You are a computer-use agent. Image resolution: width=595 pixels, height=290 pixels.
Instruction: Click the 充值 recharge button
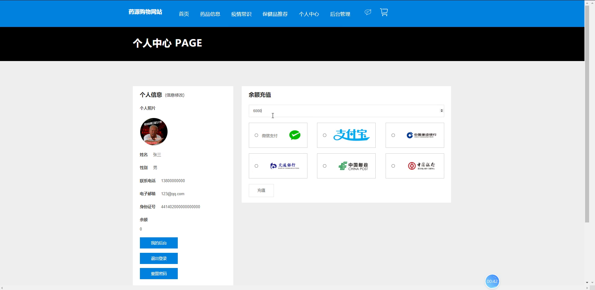(261, 191)
